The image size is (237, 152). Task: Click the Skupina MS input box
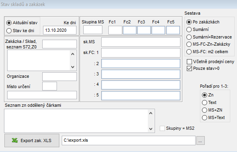pyautogui.click(x=93, y=30)
